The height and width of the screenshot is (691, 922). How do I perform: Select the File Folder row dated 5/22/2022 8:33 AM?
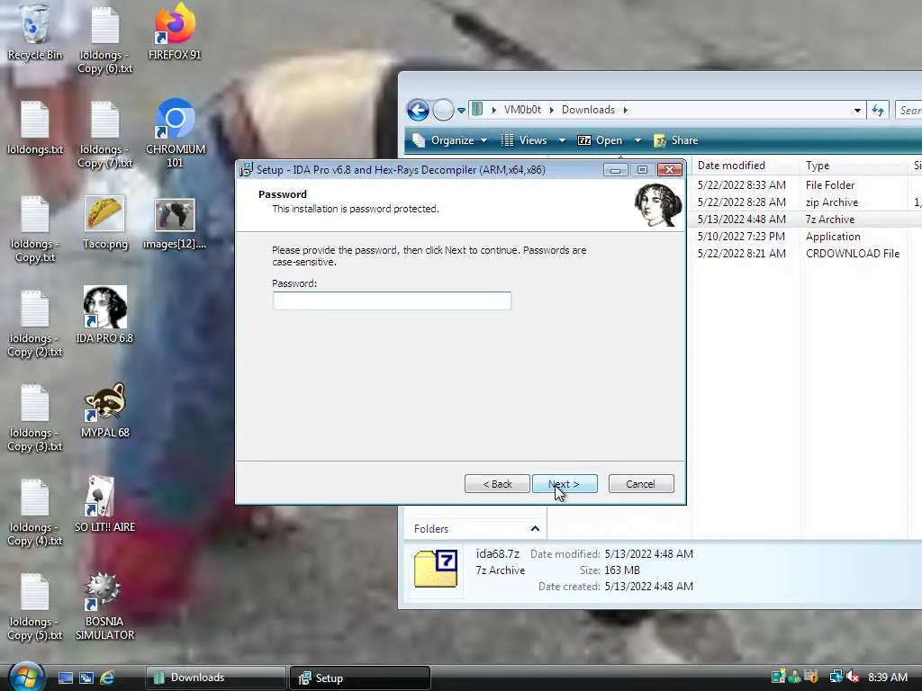[807, 185]
